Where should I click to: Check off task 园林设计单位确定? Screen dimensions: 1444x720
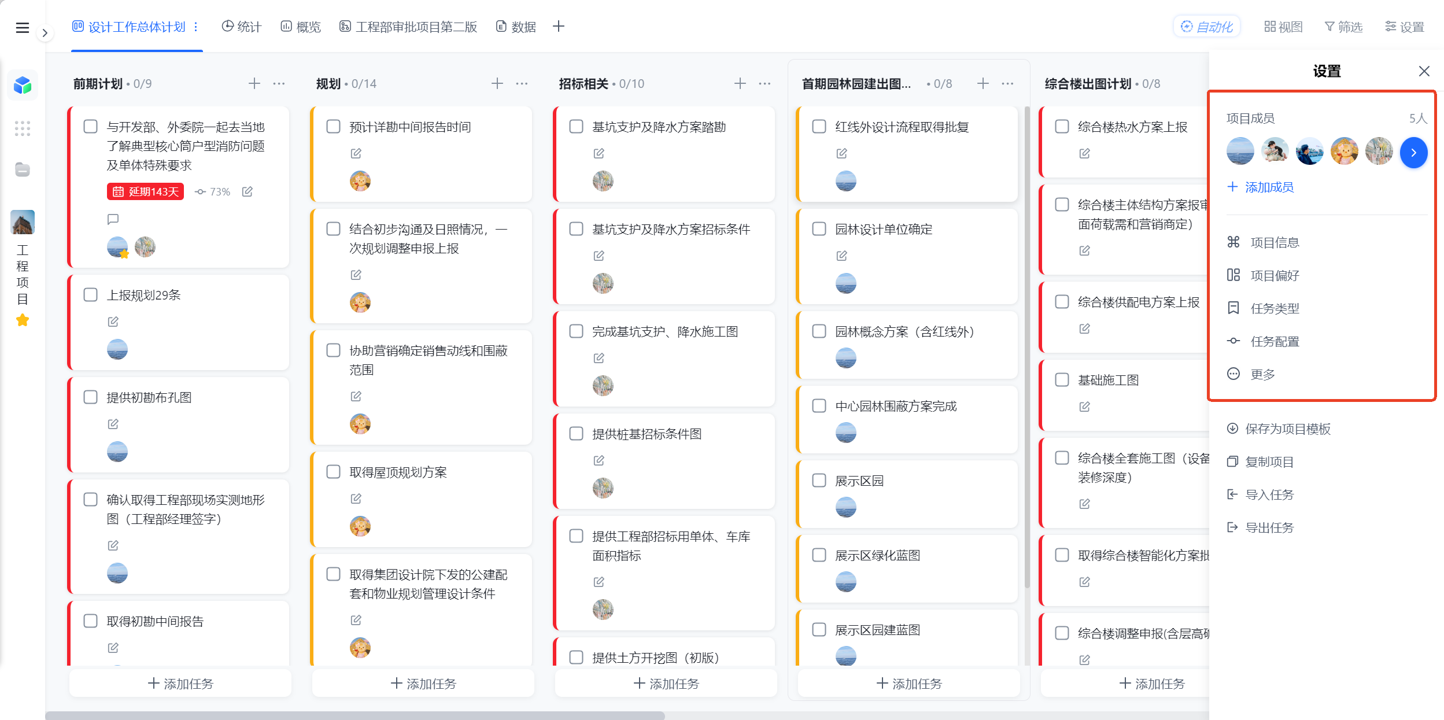point(819,229)
